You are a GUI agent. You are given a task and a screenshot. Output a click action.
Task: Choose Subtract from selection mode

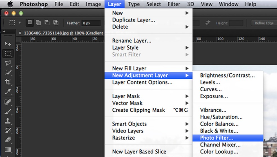coord(47,23)
